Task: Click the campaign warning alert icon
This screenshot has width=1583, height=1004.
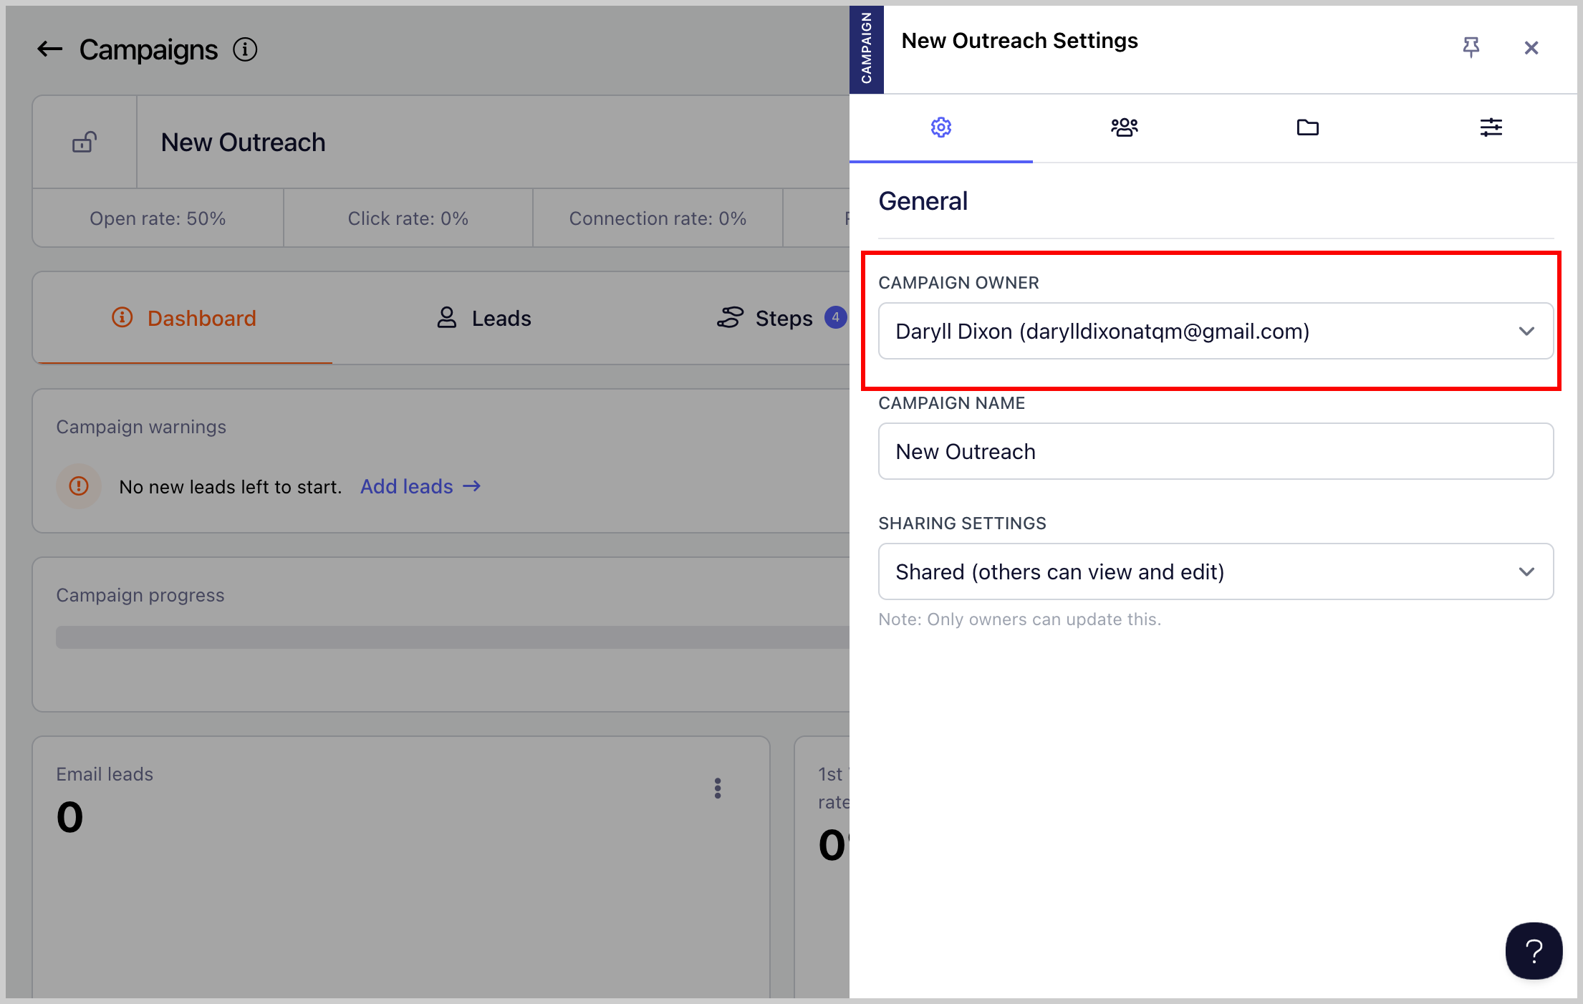Action: tap(79, 486)
